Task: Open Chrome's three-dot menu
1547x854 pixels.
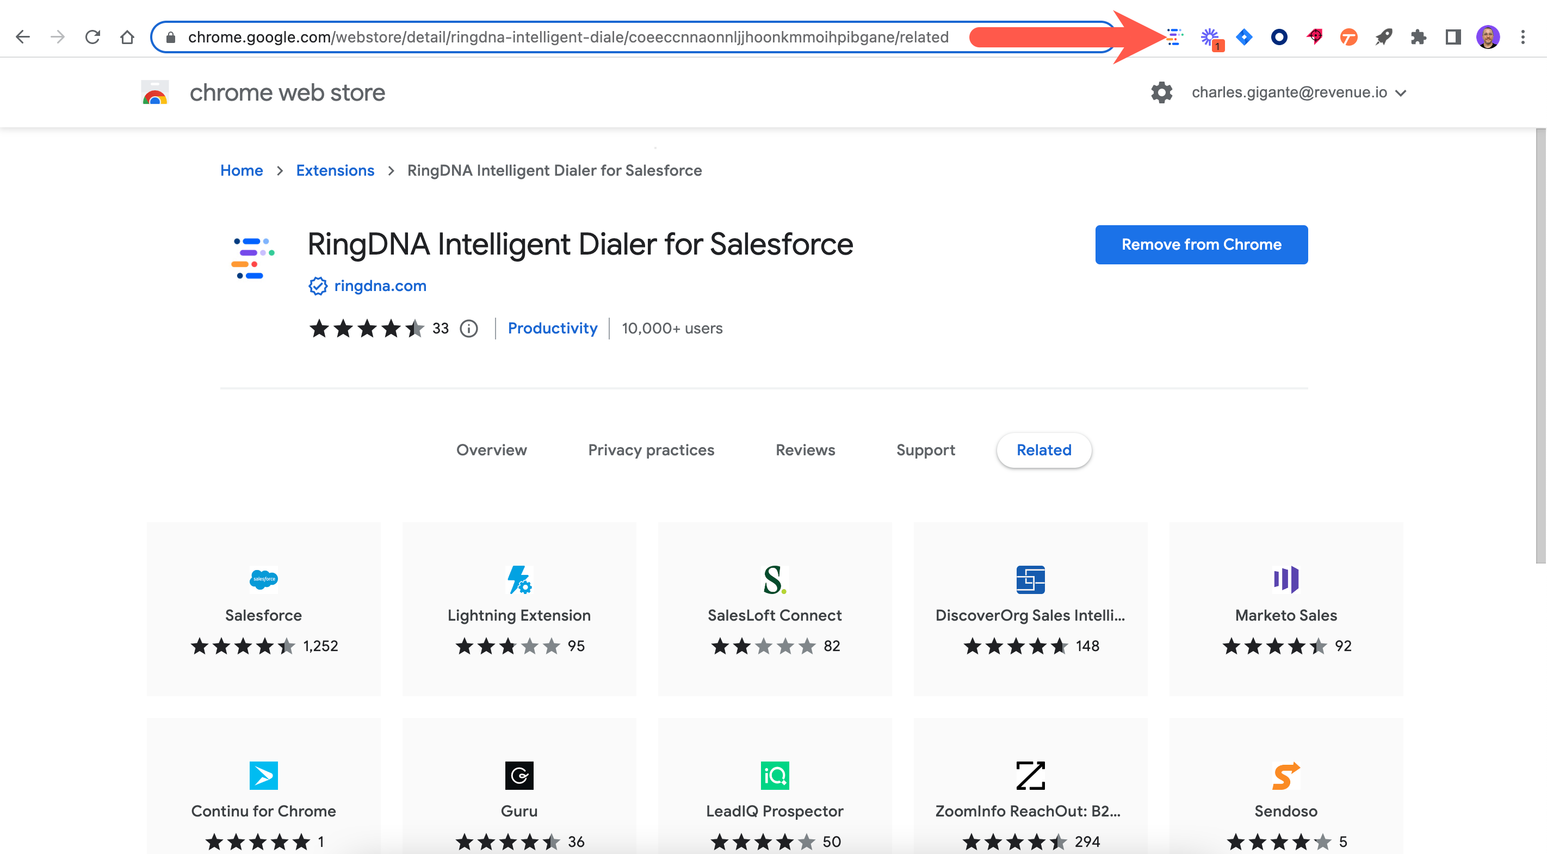Action: 1523,37
